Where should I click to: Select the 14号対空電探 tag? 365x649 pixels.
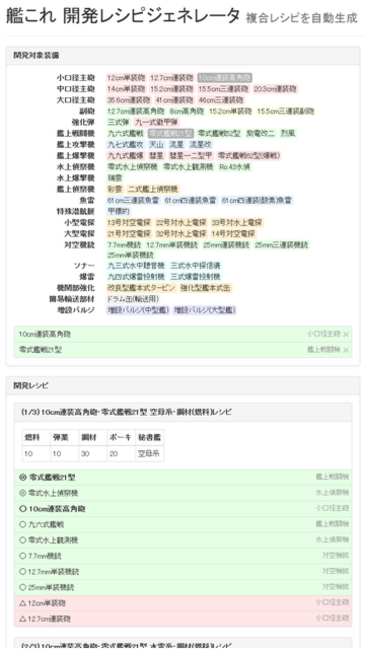pyautogui.click(x=233, y=234)
